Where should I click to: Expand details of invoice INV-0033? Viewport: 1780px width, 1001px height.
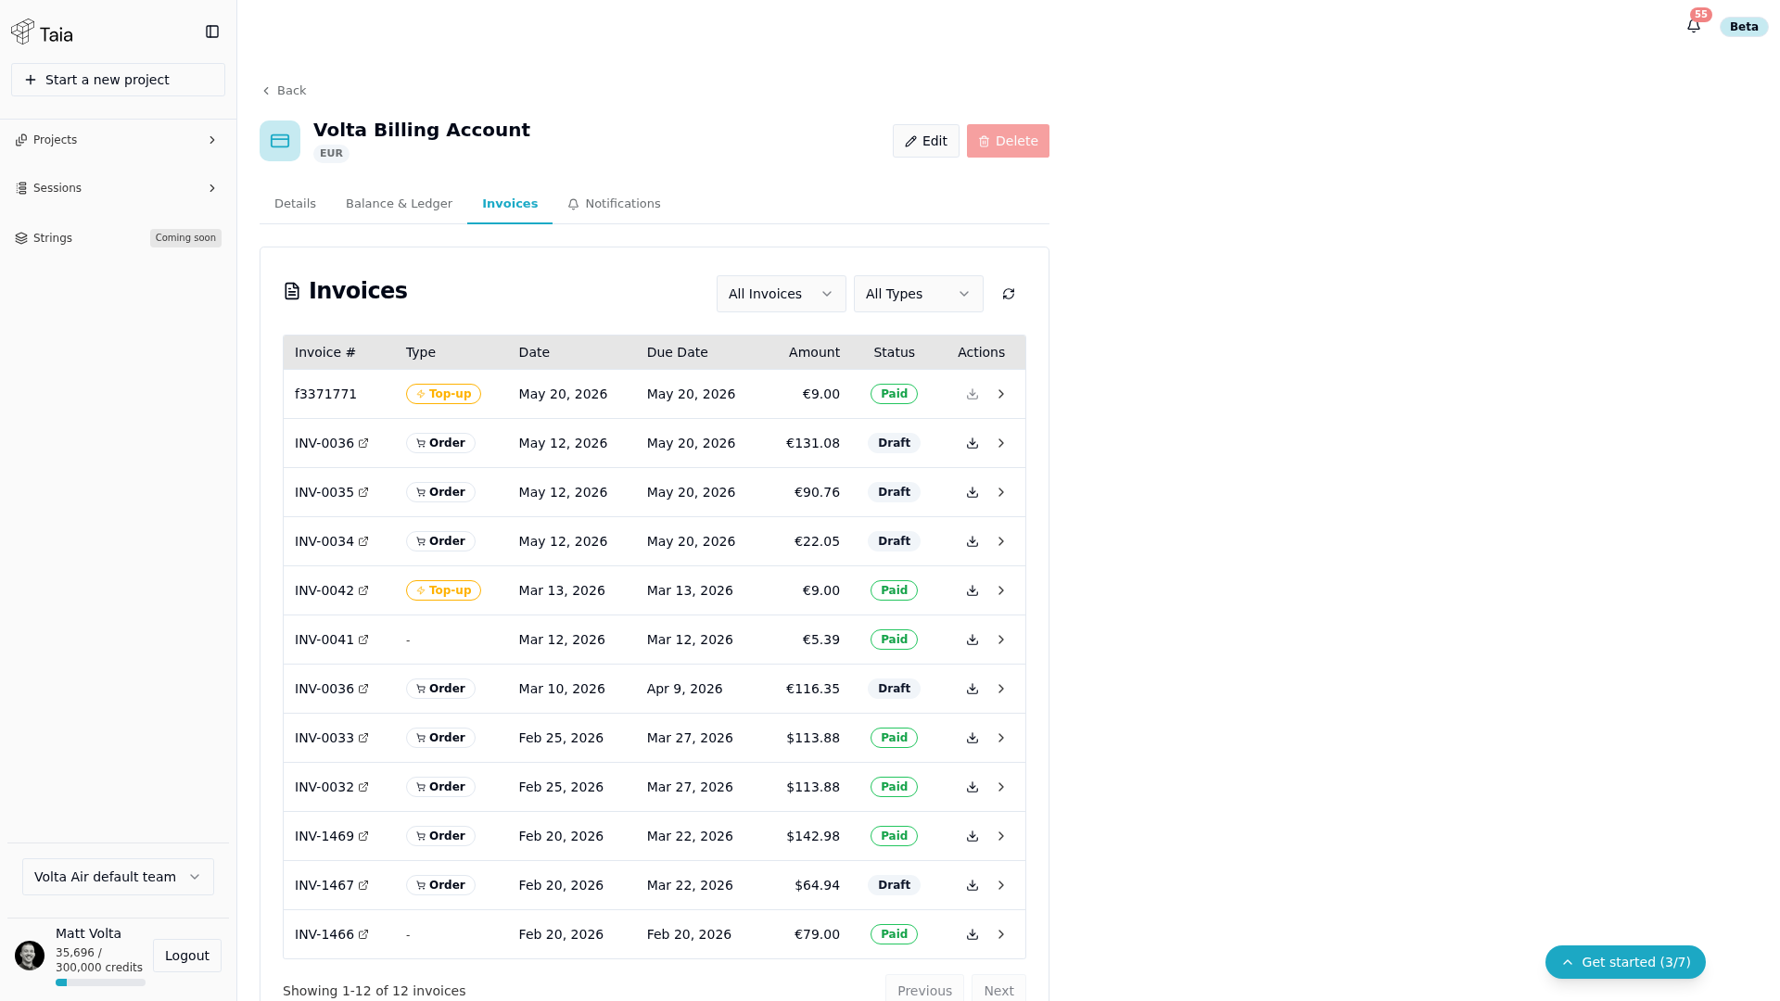(1001, 738)
